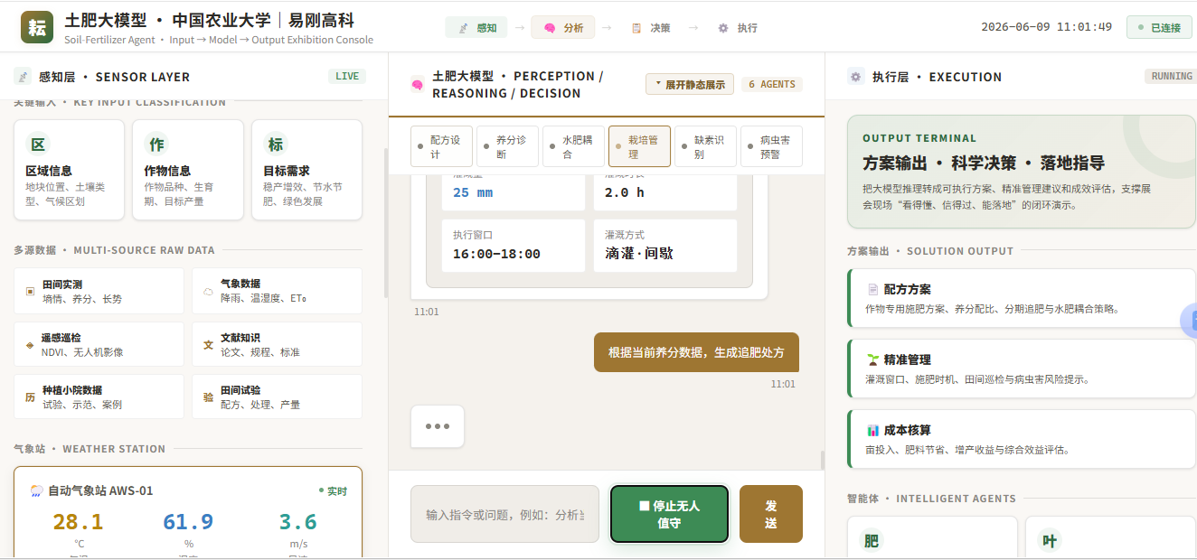Click the RUNNING badge in execution layer
Viewport: 1197px width, 560px height.
tap(1172, 77)
